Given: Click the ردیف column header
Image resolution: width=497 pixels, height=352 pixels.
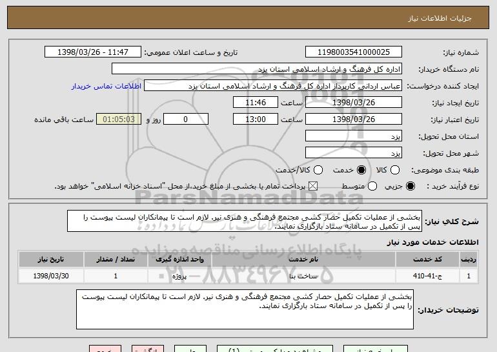Looking at the screenshot, I should point(469,260).
